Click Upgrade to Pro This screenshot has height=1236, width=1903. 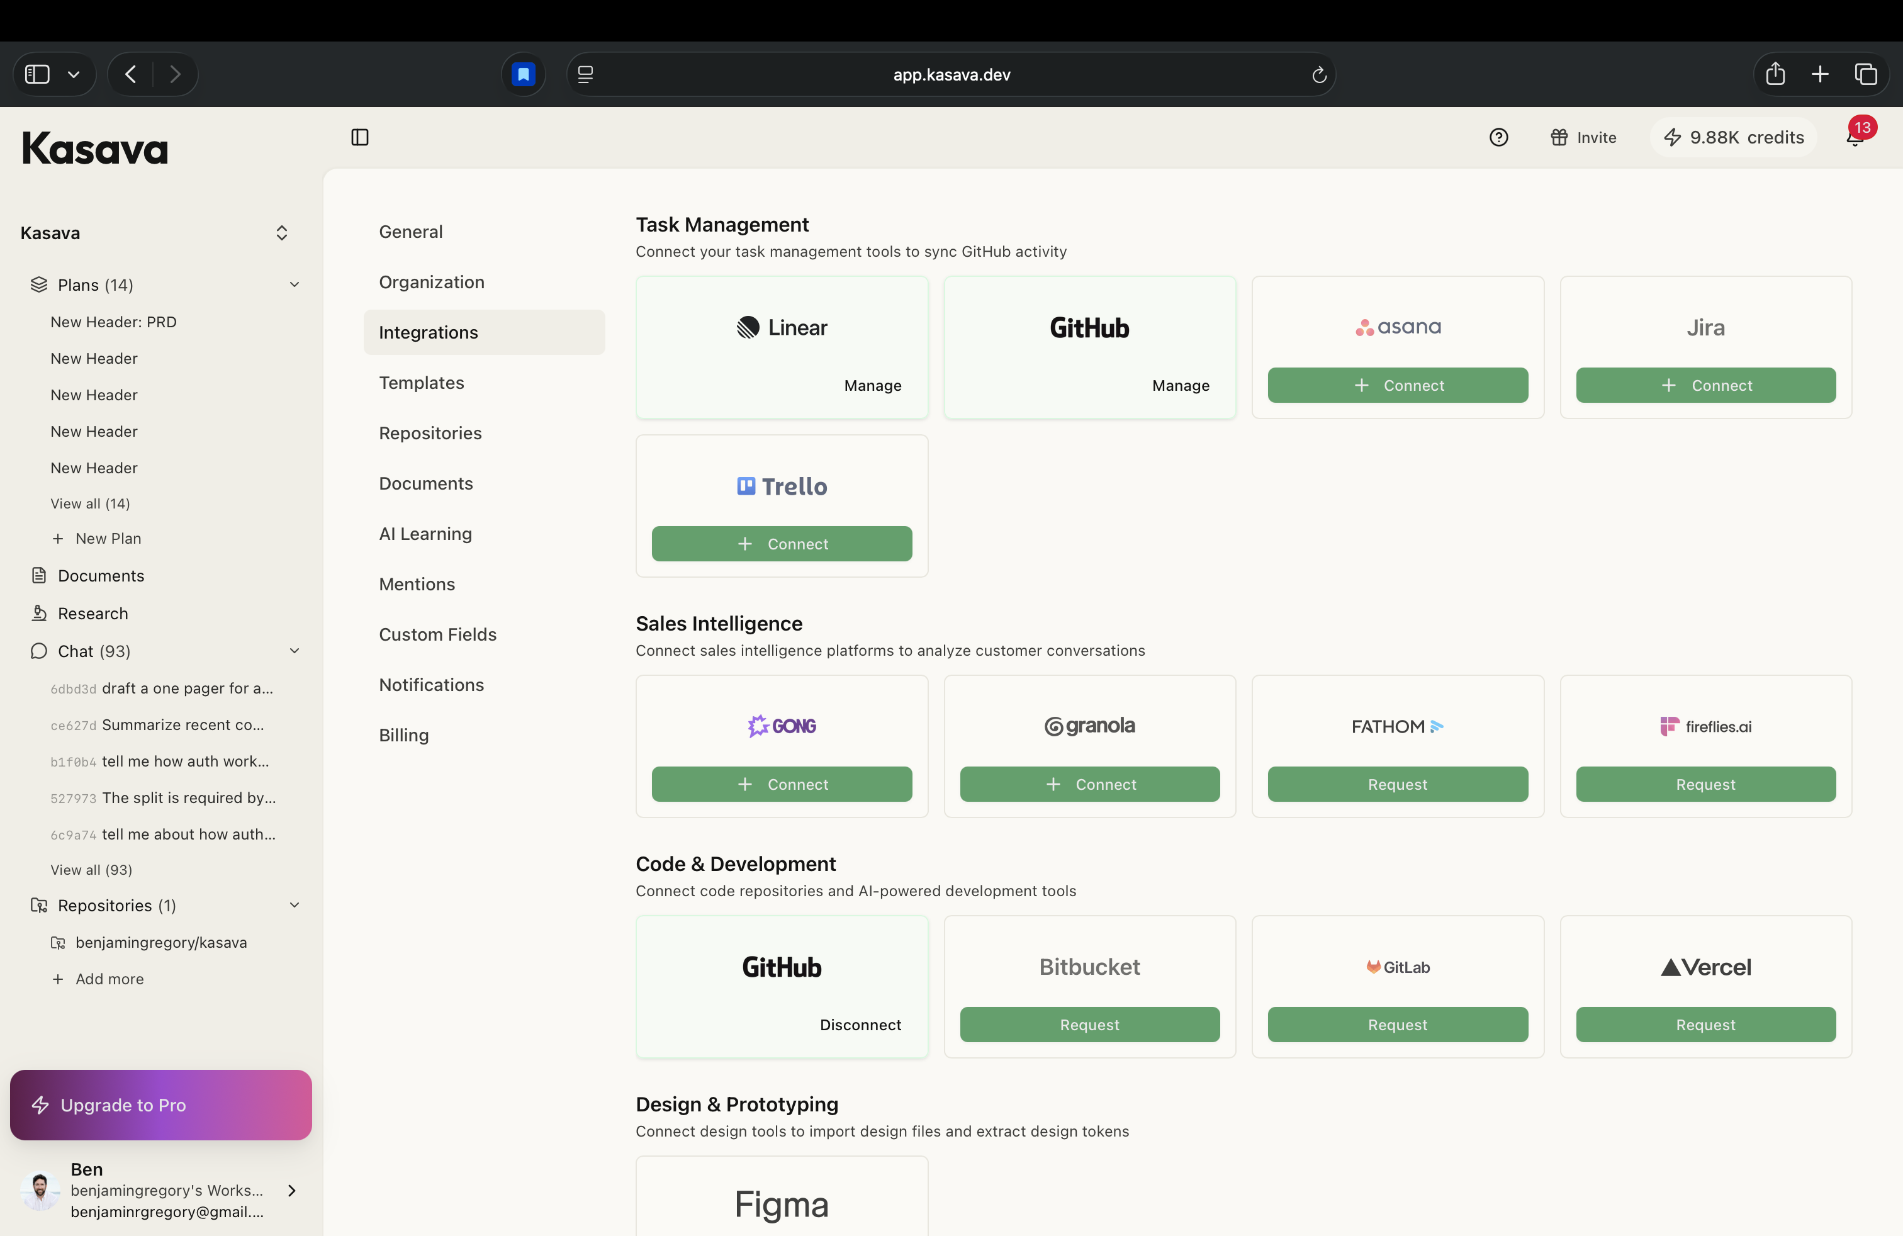pyautogui.click(x=160, y=1105)
